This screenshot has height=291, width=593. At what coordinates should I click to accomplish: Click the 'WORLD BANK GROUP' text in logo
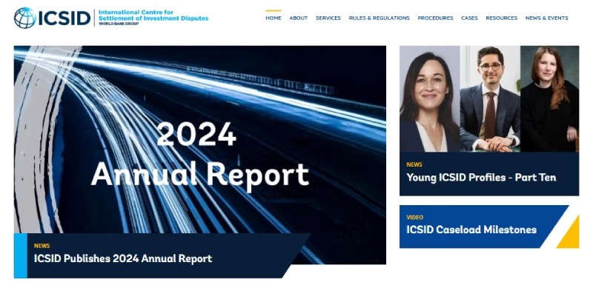[x=119, y=24]
